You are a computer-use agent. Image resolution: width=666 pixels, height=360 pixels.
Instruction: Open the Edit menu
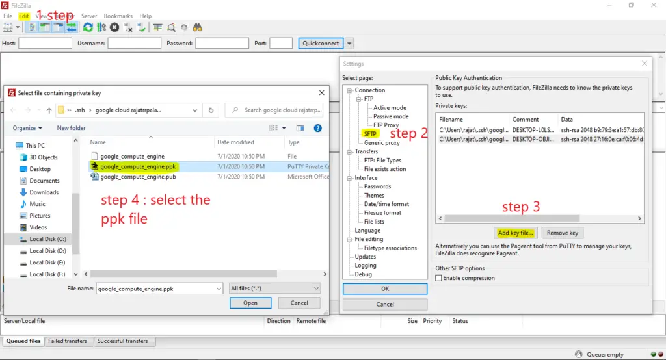coord(24,16)
